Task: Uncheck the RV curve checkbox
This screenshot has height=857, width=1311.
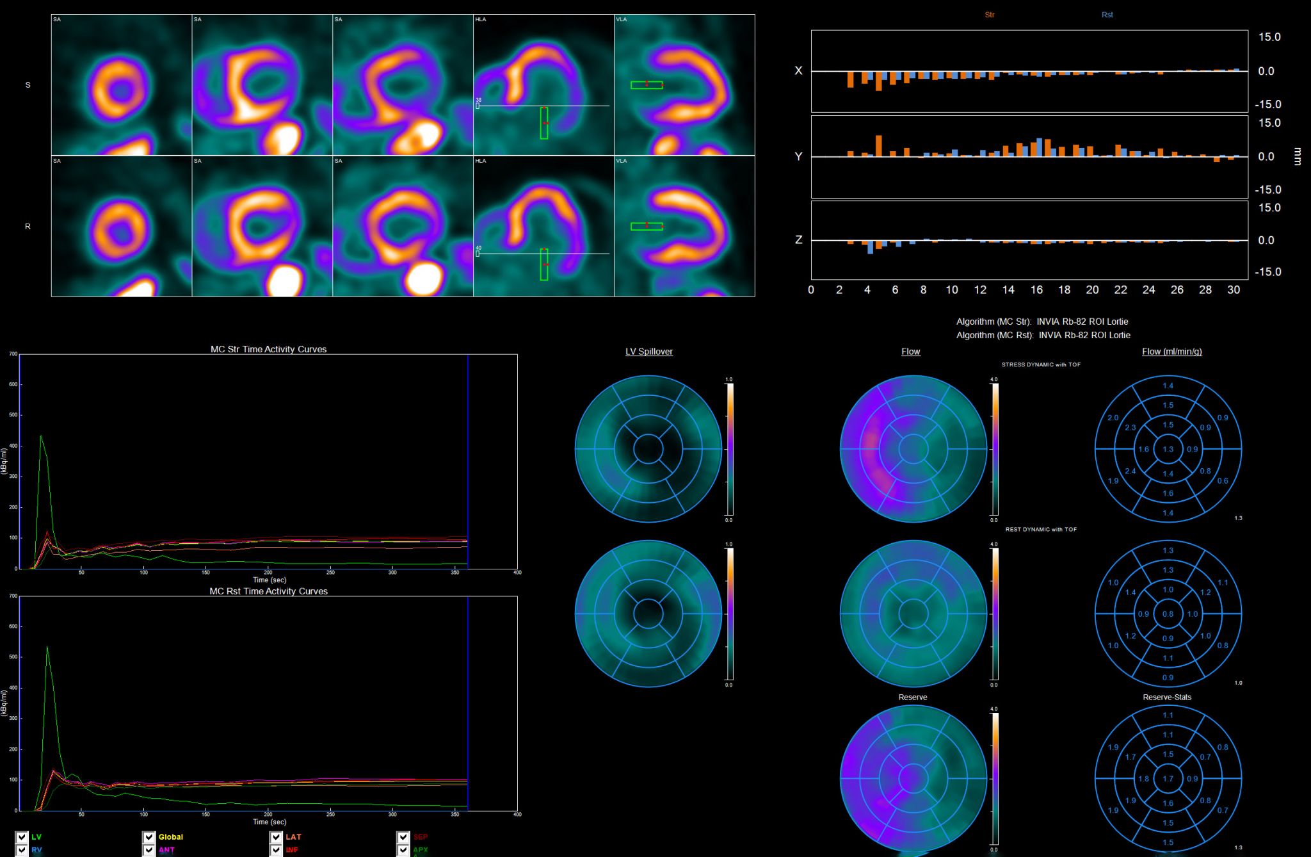Action: 22,850
